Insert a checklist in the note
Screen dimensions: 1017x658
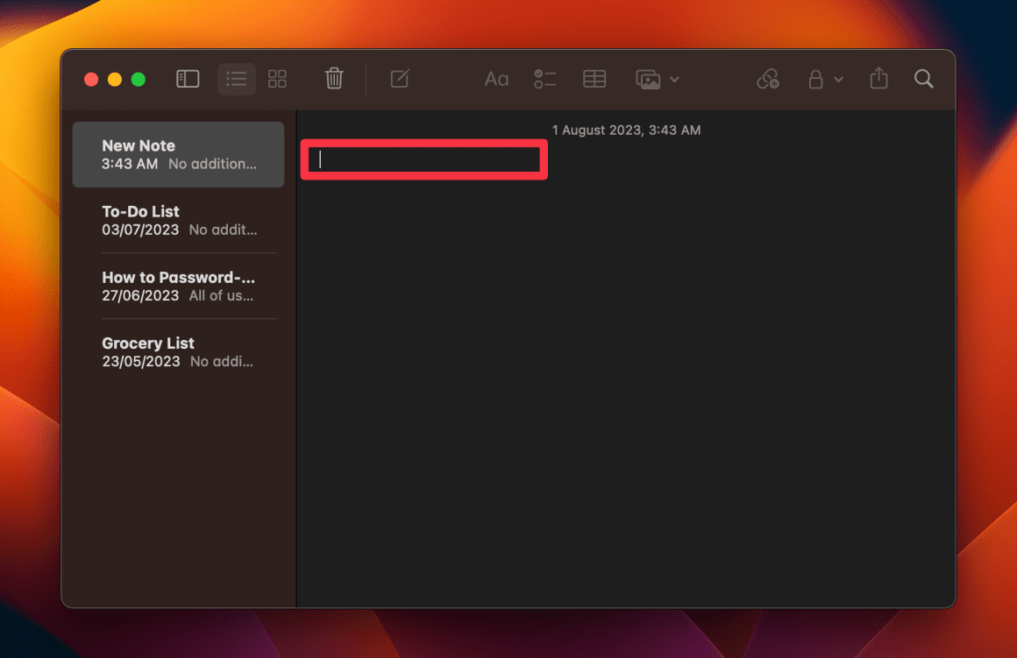tap(544, 79)
